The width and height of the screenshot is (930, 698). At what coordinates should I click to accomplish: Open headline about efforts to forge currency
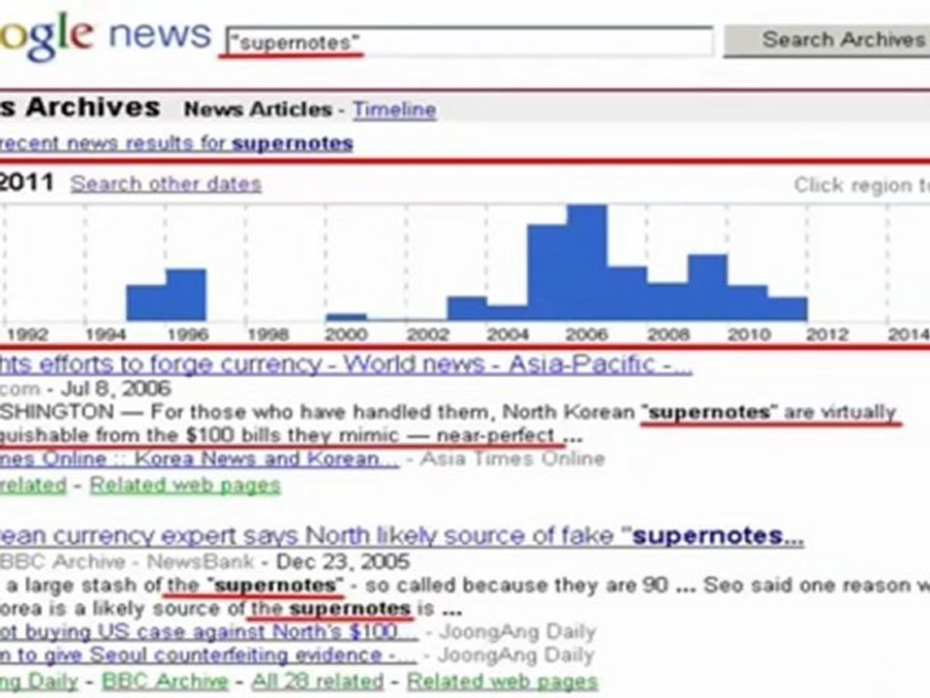[347, 364]
